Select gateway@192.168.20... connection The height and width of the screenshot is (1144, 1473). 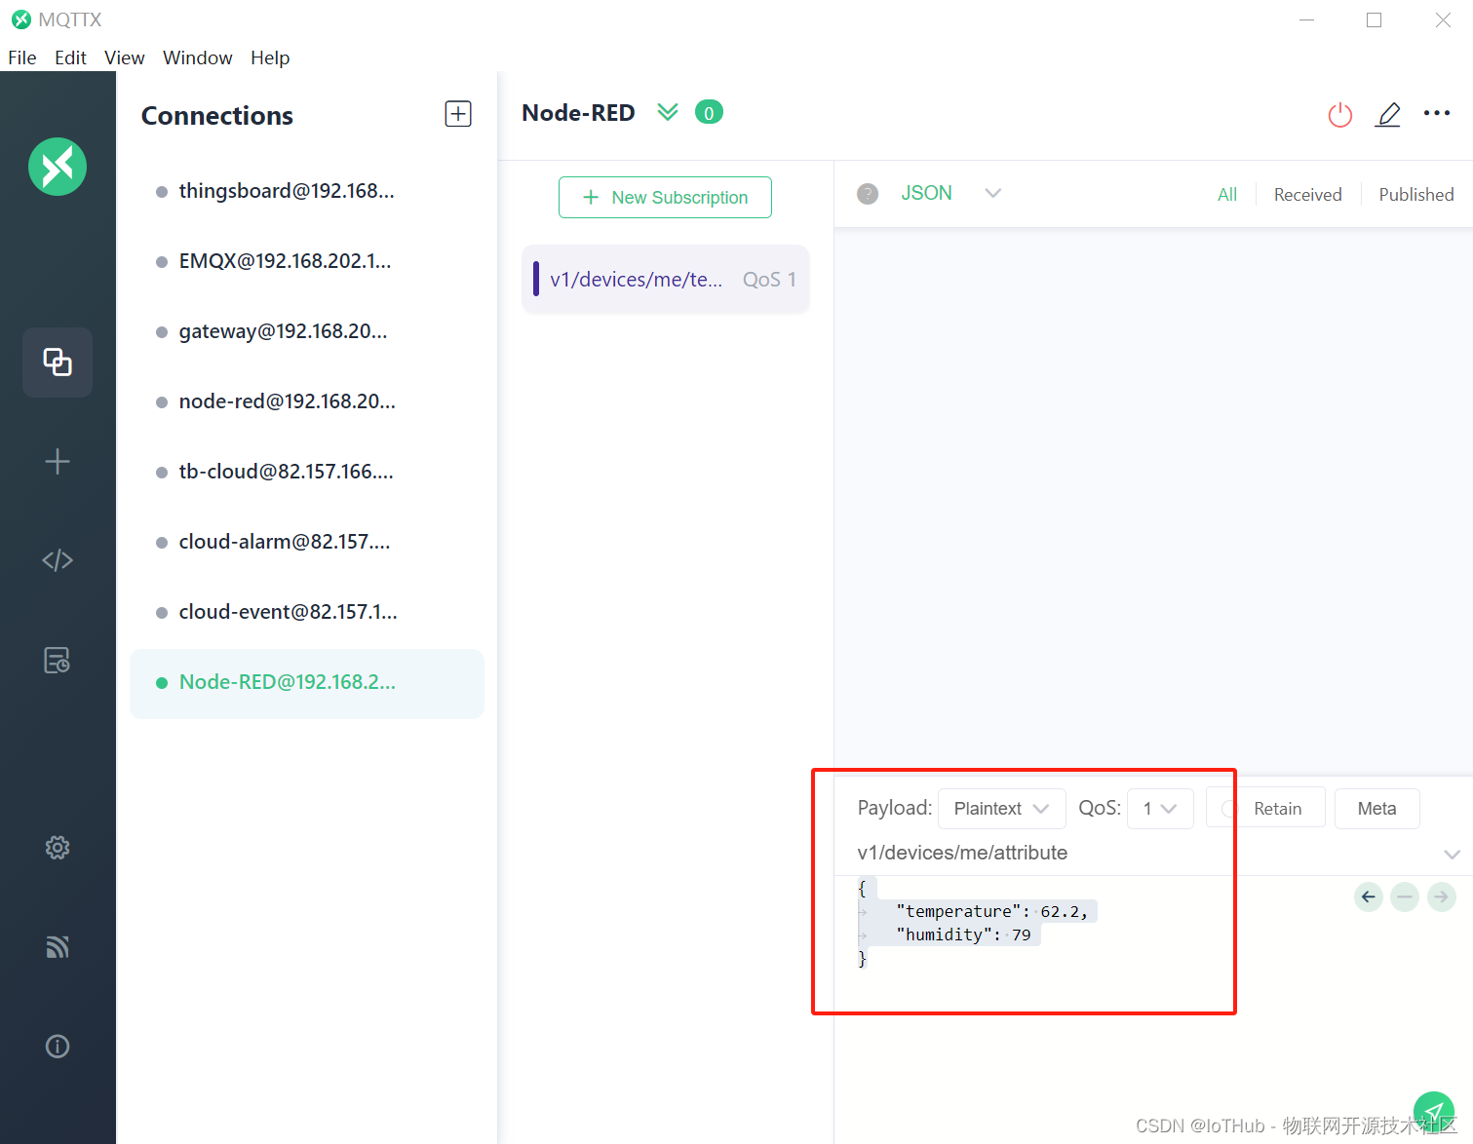307,331
